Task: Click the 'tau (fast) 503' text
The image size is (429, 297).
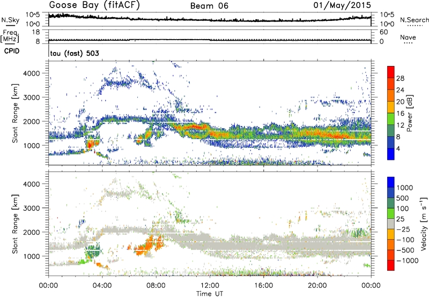Action: (75, 53)
